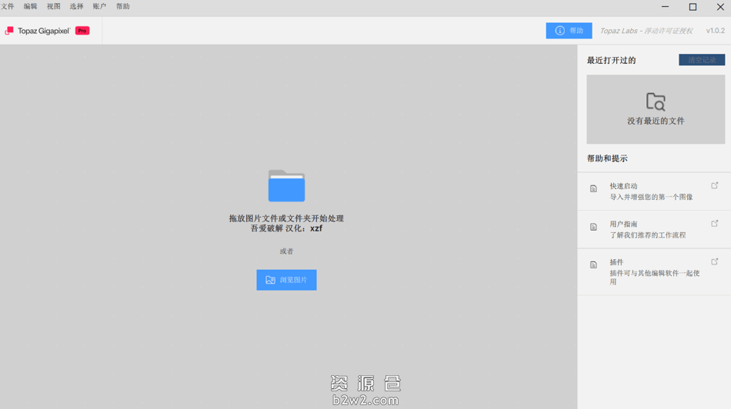Open the 文件 menu
This screenshot has width=731, height=409.
click(8, 7)
